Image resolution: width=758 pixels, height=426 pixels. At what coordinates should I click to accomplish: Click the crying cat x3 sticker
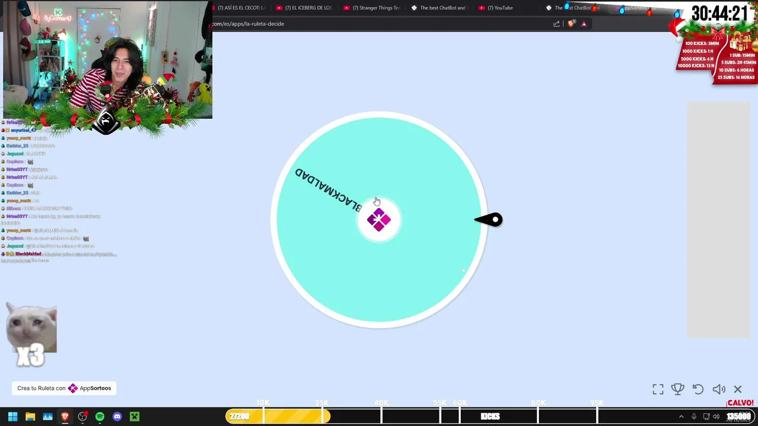coord(31,335)
